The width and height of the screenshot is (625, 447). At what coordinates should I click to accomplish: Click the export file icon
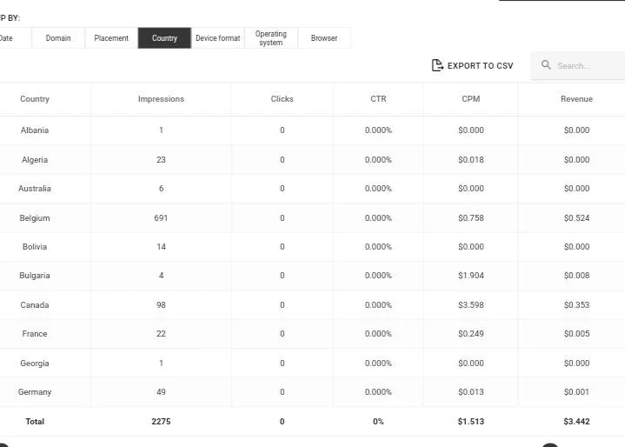click(437, 65)
